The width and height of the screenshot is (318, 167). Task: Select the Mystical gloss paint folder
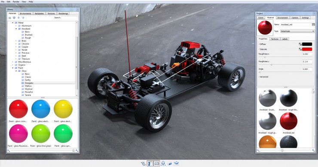tap(28, 89)
